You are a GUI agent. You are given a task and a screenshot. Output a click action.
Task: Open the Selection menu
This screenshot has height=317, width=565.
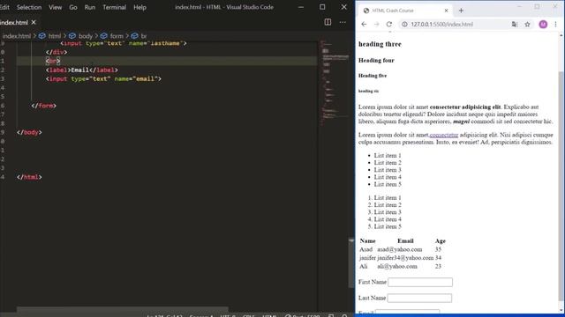(29, 7)
